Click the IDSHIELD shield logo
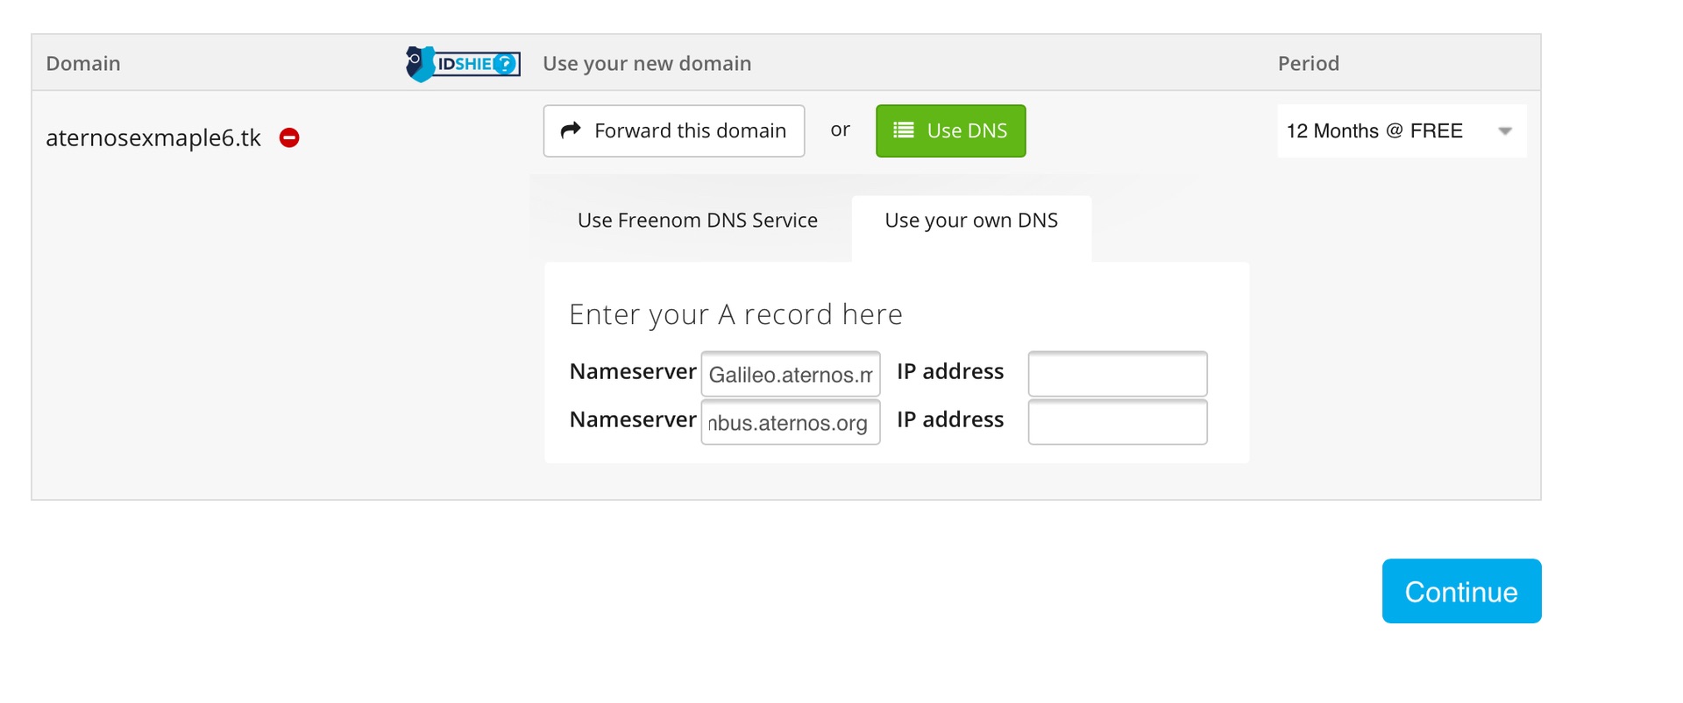 pyautogui.click(x=420, y=64)
